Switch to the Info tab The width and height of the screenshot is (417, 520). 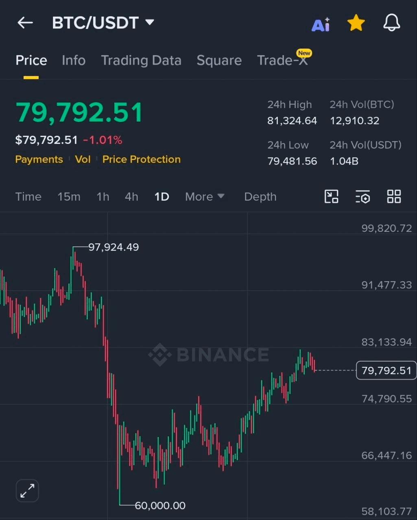74,61
